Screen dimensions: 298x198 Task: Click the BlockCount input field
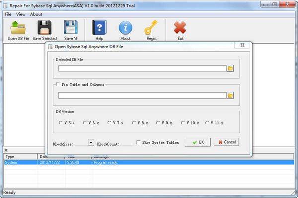point(127,143)
